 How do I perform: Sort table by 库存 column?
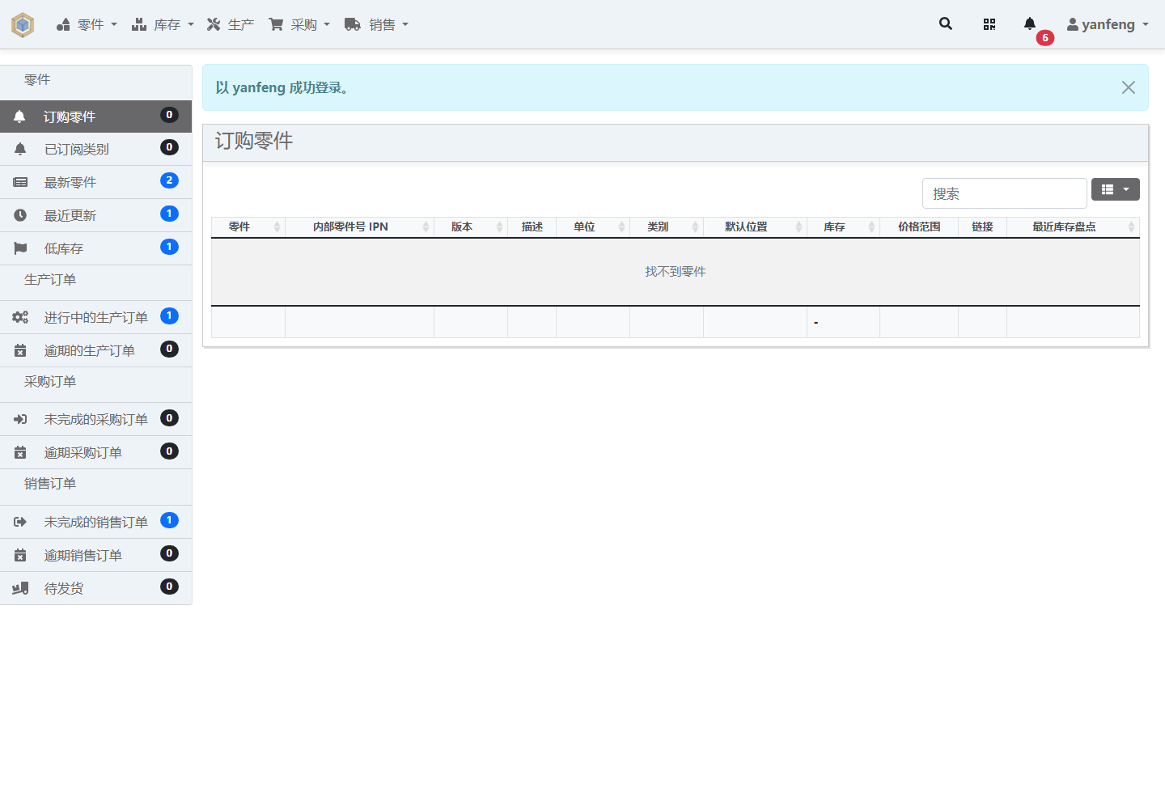(843, 227)
